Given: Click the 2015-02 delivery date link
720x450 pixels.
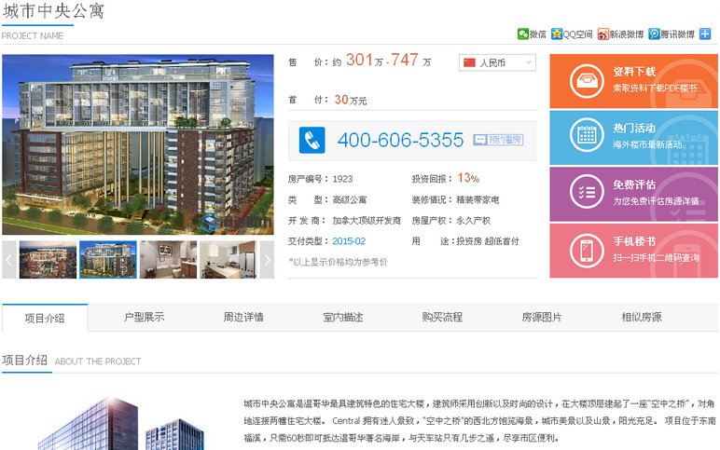Looking at the screenshot, I should (349, 241).
